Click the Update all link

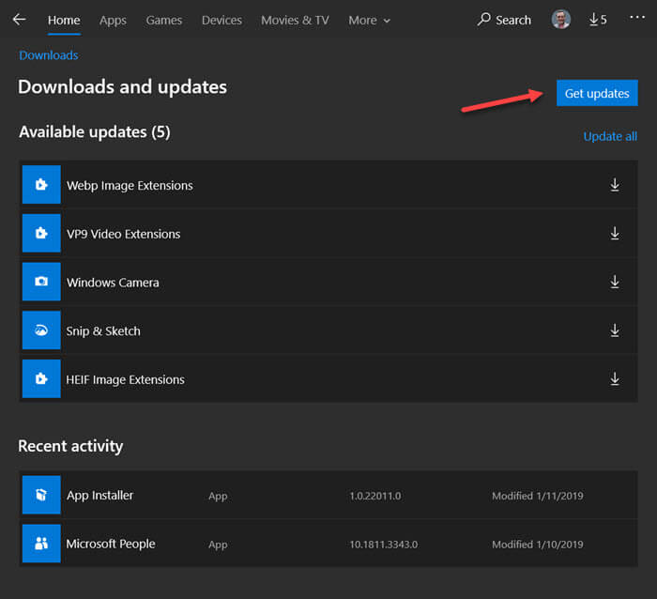coord(610,136)
